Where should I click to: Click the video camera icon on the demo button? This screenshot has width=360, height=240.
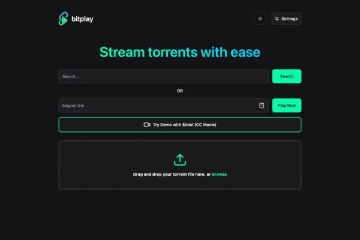147,125
